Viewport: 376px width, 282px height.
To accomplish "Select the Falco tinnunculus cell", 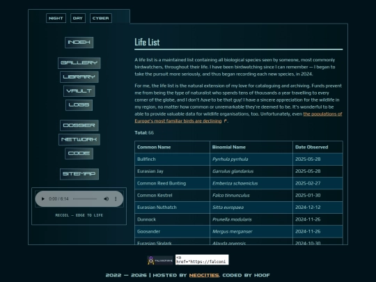I will click(x=251, y=196).
